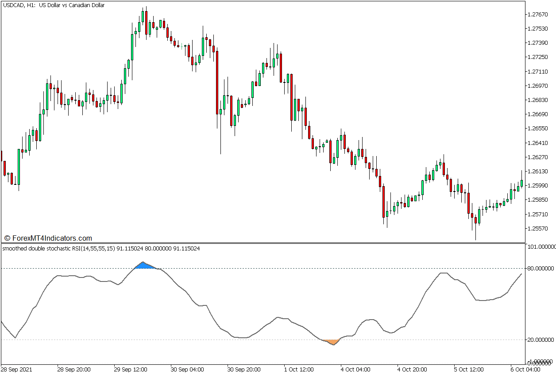556x375 pixels.
Task: Click the 1 Oct 12:00 label on the time axis
Action: click(299, 369)
